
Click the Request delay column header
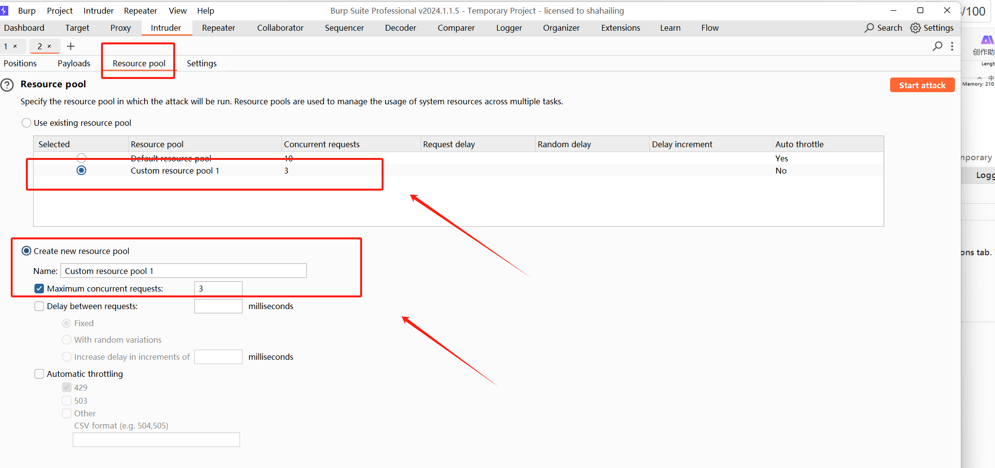pyautogui.click(x=478, y=144)
